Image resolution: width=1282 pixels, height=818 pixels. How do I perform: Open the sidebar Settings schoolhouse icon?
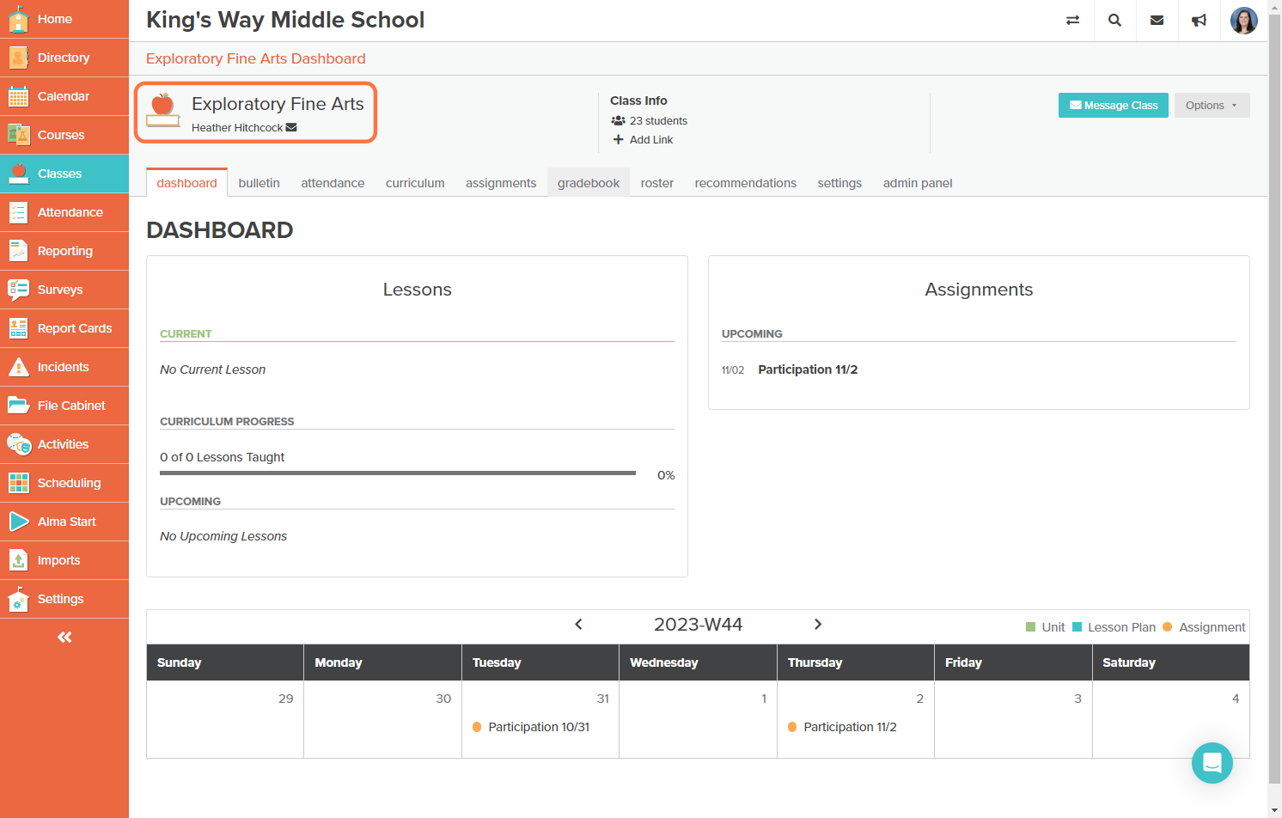(19, 599)
